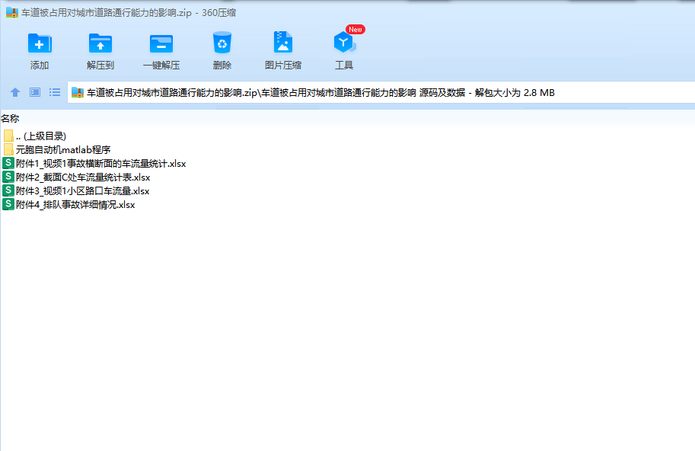Viewport: 695px width, 451px height.
Task: Click the 一键解压 one-click extract icon
Action: (161, 43)
